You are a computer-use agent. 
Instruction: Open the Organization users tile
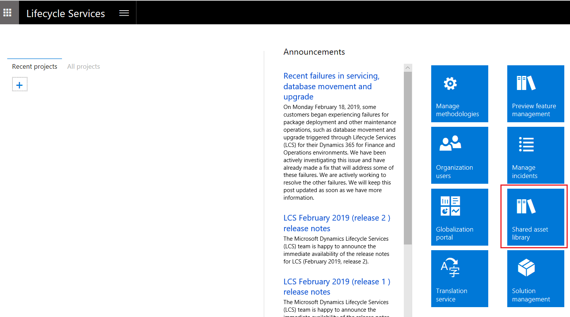pyautogui.click(x=459, y=155)
